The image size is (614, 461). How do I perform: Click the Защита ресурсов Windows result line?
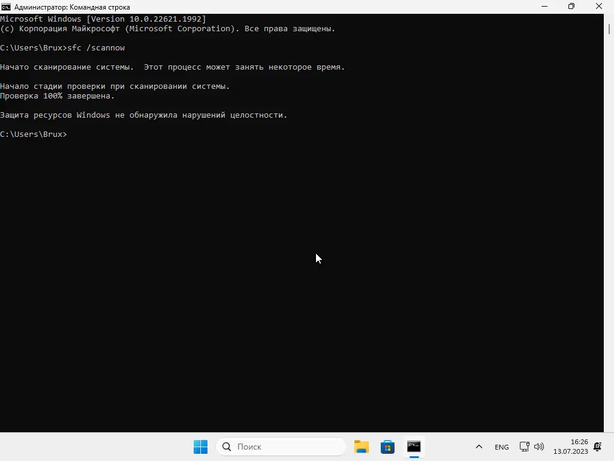[144, 115]
